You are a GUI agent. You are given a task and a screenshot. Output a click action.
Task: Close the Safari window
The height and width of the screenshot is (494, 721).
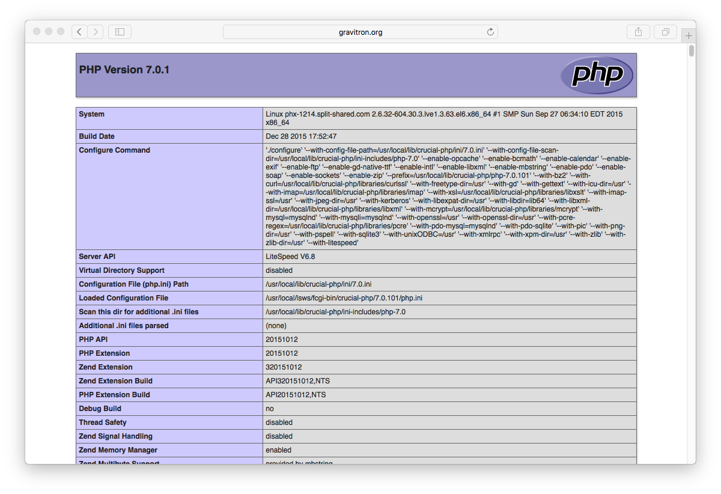click(37, 31)
